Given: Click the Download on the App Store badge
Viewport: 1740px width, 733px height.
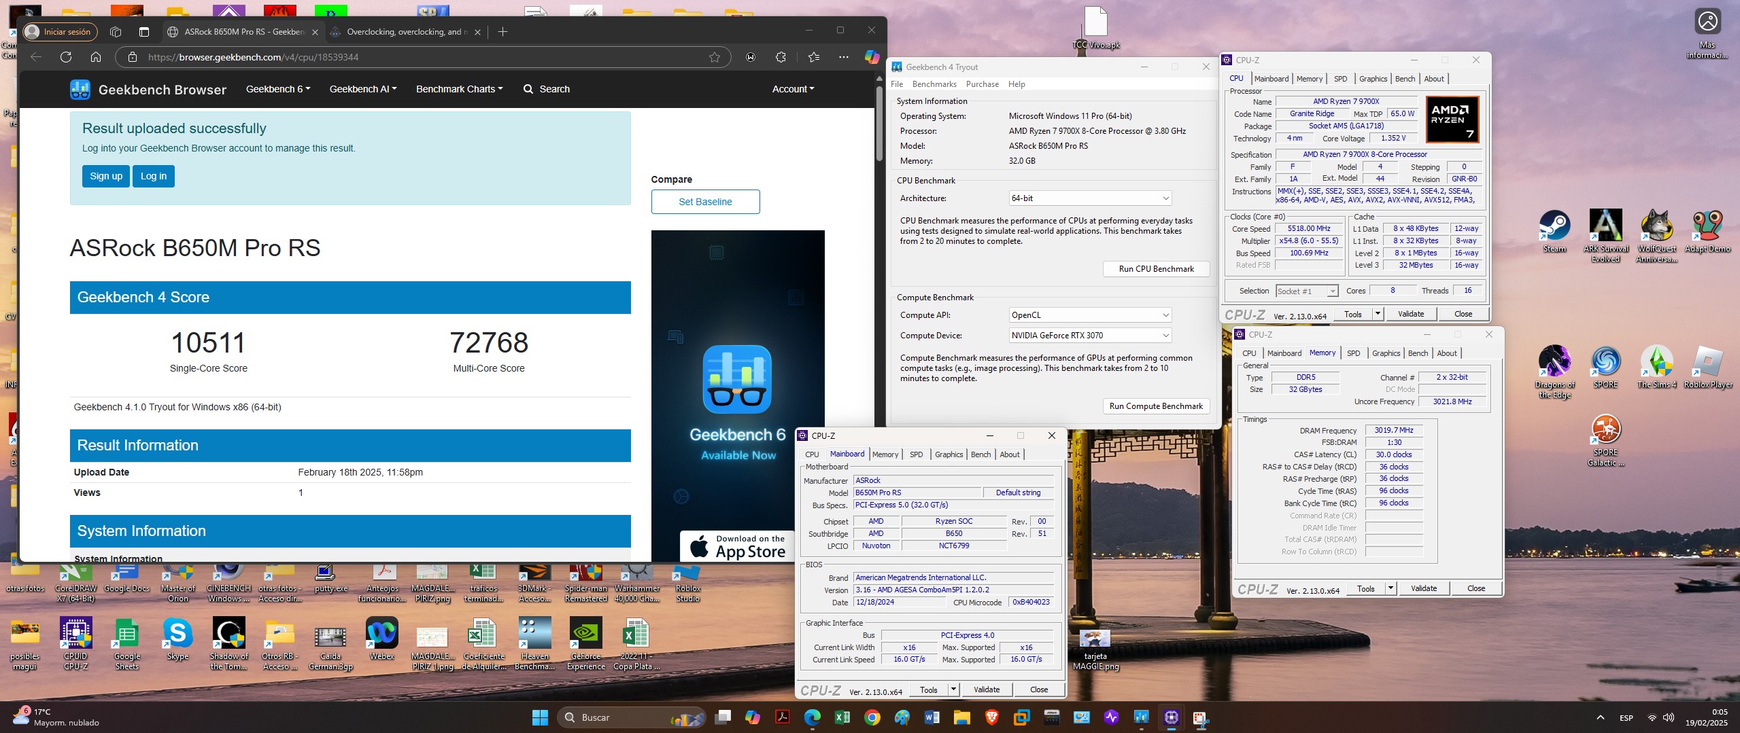Looking at the screenshot, I should (x=737, y=546).
